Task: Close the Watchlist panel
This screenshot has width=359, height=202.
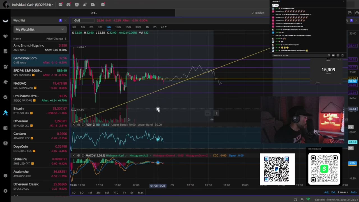Action: pos(65,20)
